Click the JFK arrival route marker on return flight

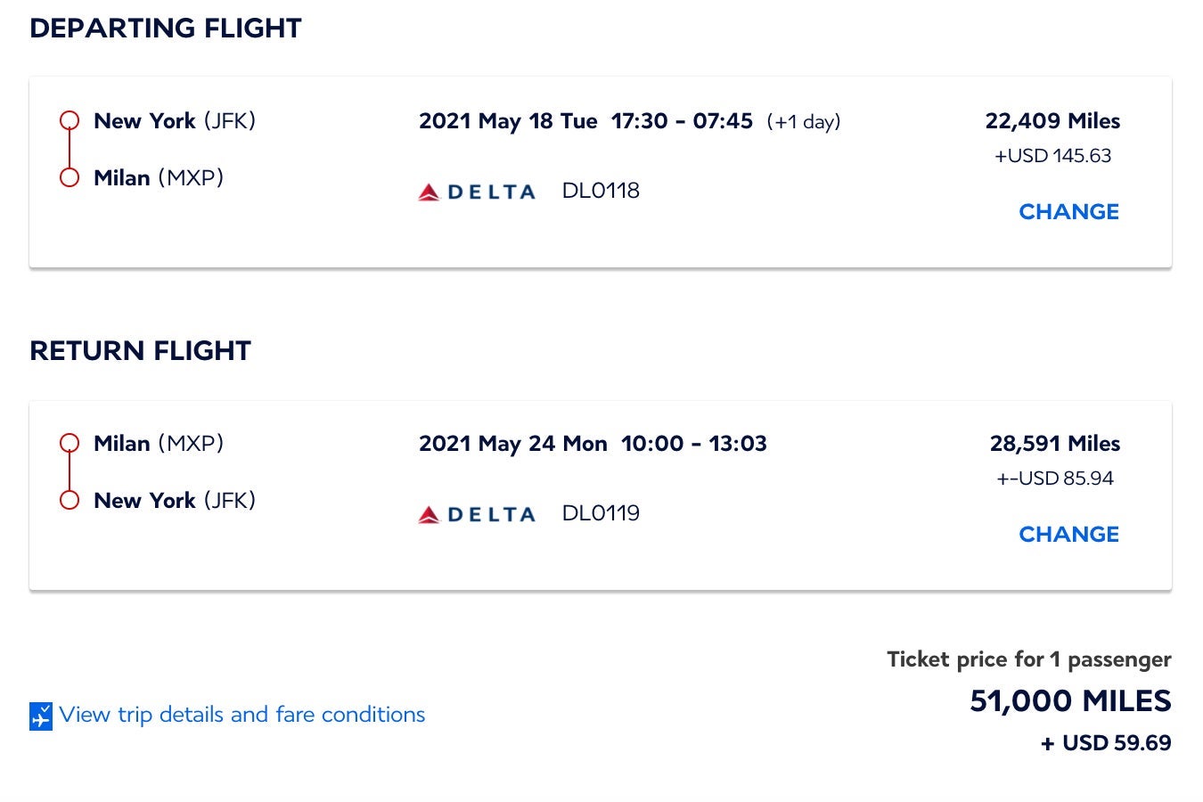(69, 500)
